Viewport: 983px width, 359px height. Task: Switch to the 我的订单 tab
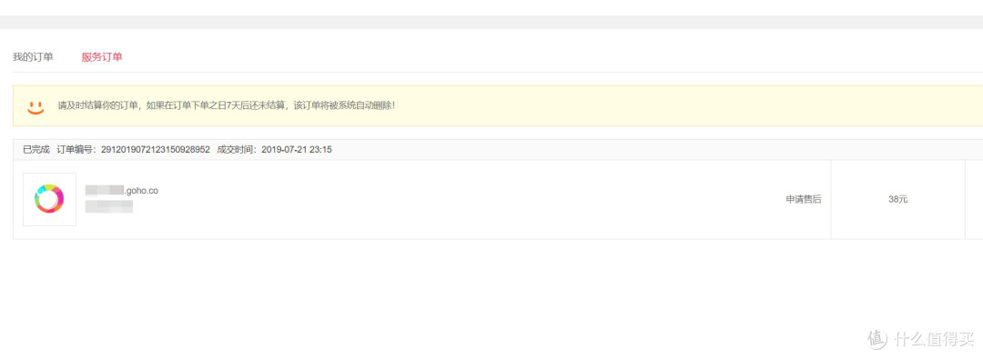[x=34, y=57]
